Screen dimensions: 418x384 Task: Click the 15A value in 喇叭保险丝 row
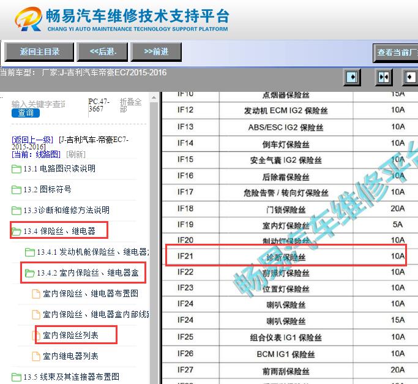point(398,320)
